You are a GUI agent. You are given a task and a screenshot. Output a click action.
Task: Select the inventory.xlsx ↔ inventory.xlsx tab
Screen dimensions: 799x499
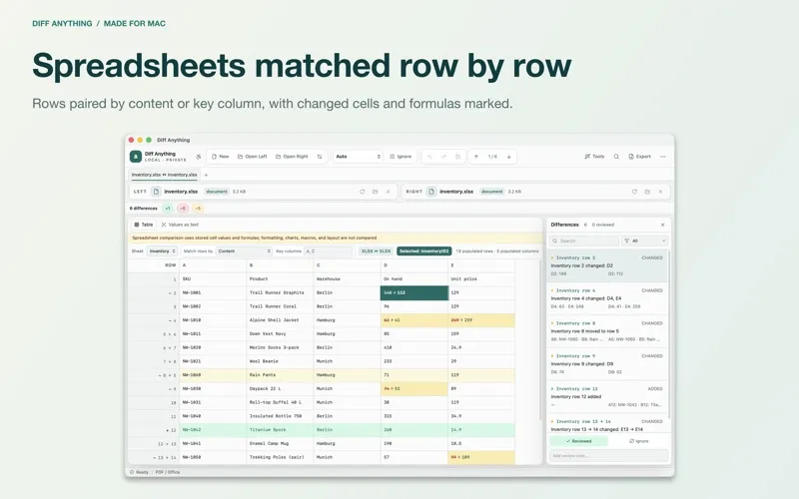tap(164, 175)
